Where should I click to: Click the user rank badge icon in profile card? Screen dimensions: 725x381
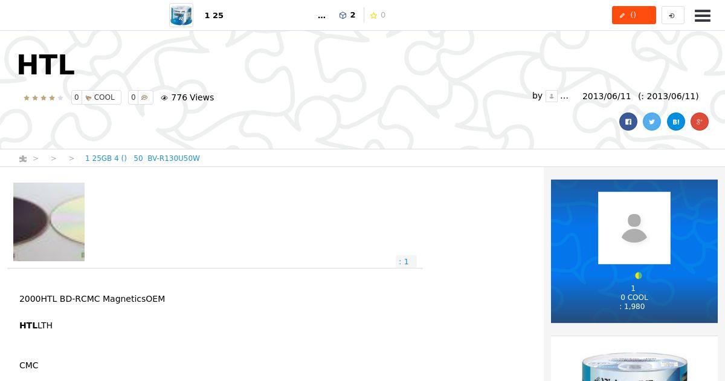click(638, 276)
